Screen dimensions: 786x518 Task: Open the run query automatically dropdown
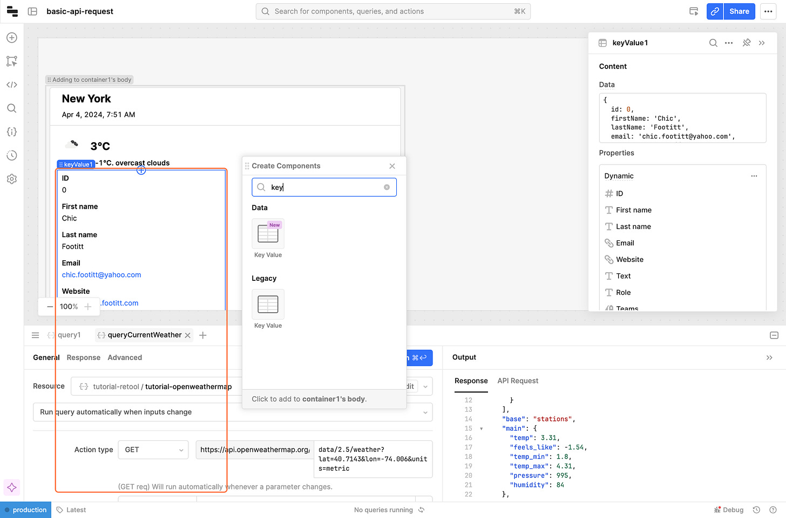233,412
